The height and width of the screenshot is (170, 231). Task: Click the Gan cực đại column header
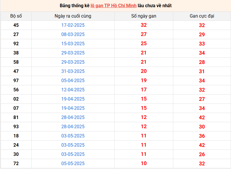coord(202,16)
